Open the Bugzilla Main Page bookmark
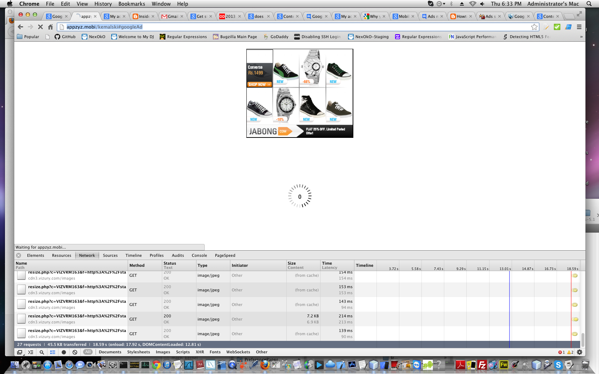 click(x=235, y=37)
